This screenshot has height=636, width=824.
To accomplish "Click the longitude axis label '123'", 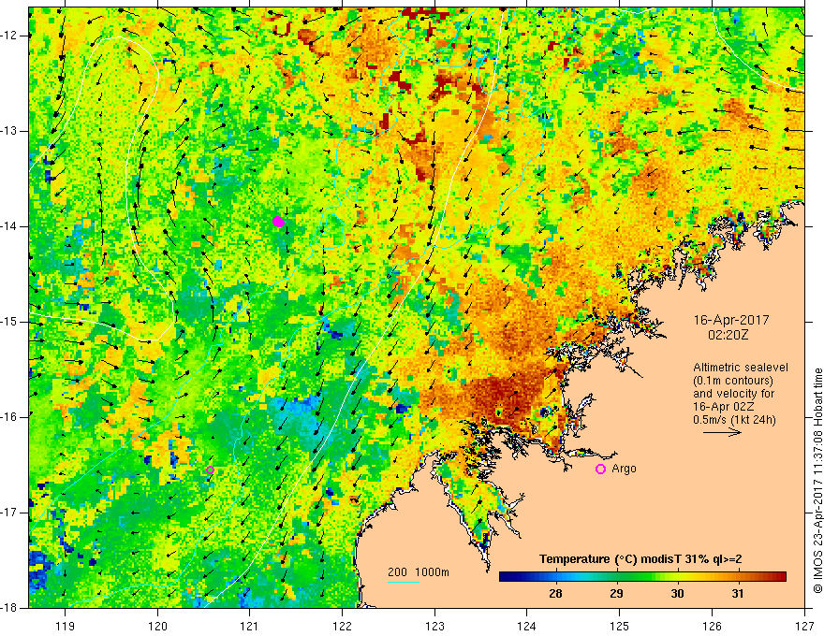I will tap(434, 626).
